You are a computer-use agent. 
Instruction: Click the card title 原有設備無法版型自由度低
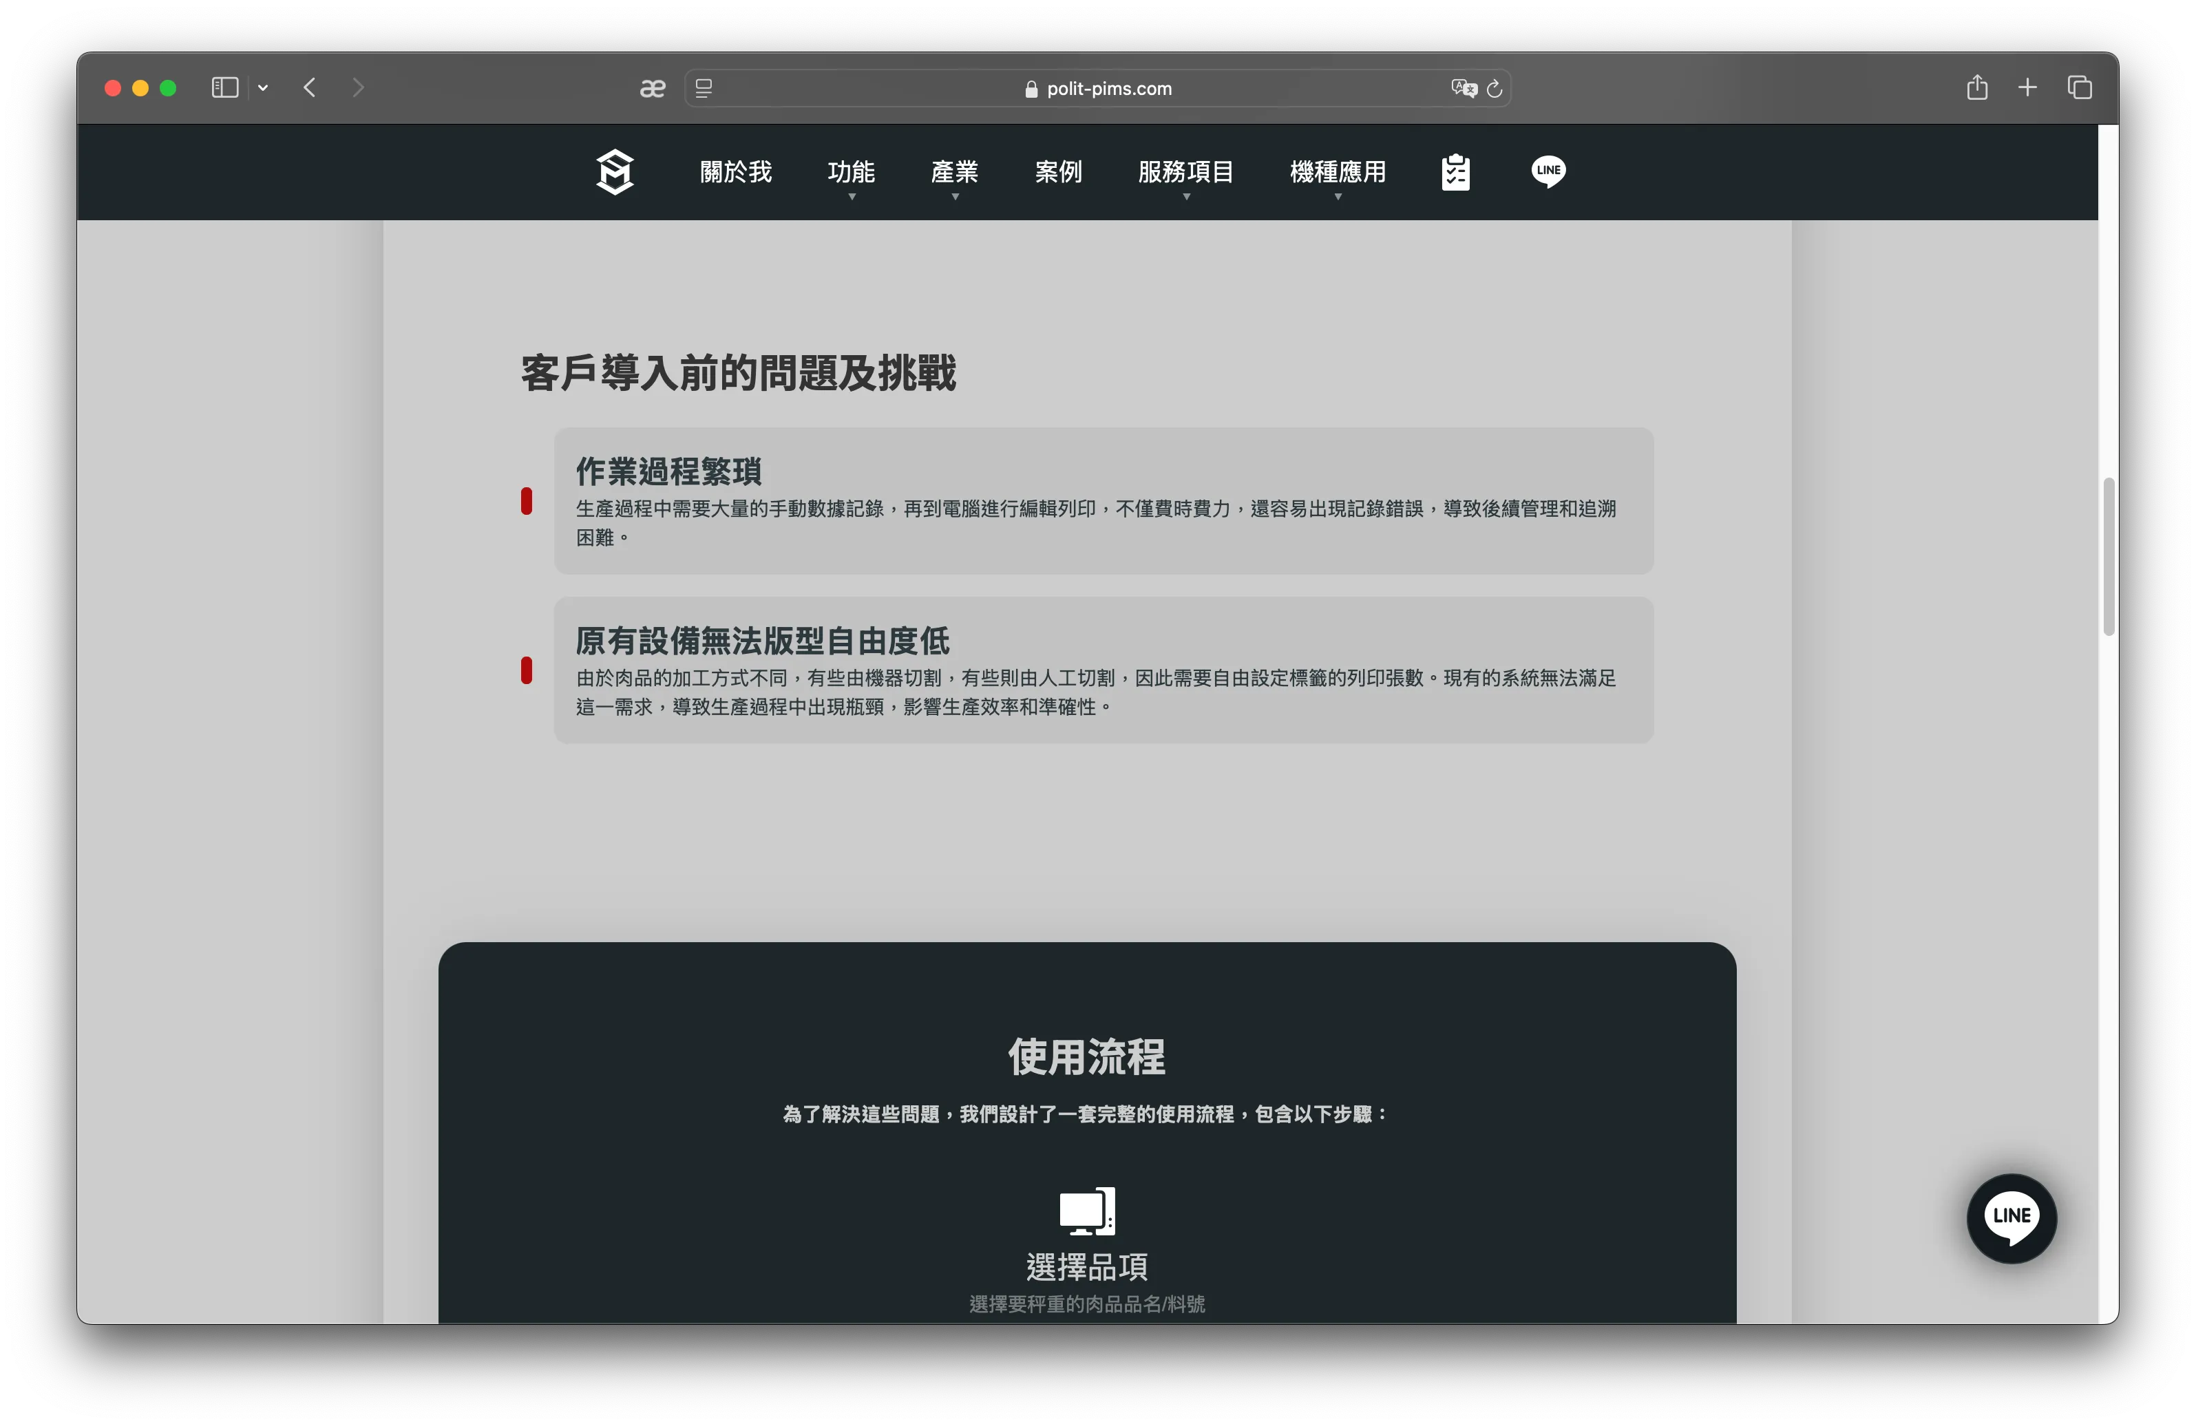tap(762, 641)
